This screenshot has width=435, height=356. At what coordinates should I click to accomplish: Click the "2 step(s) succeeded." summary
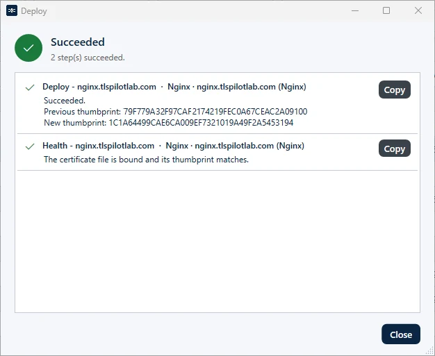point(88,58)
